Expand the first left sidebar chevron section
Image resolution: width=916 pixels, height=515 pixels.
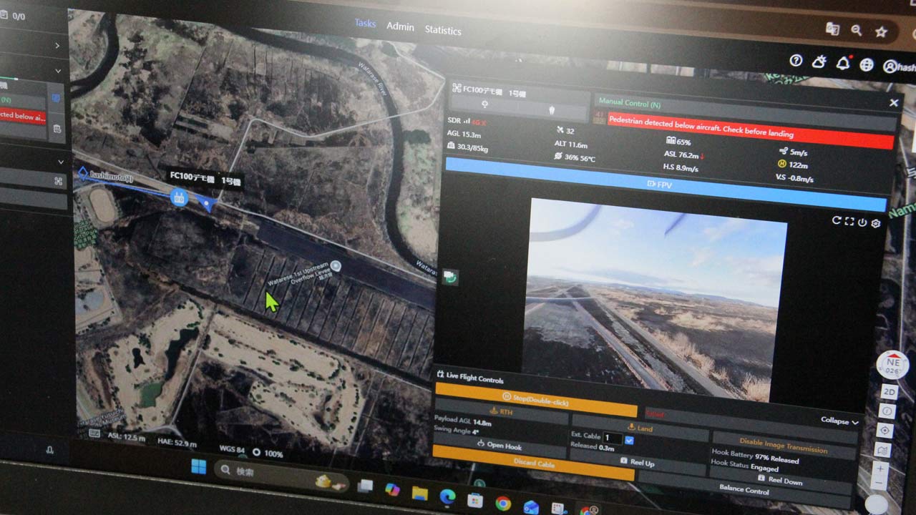[x=57, y=46]
